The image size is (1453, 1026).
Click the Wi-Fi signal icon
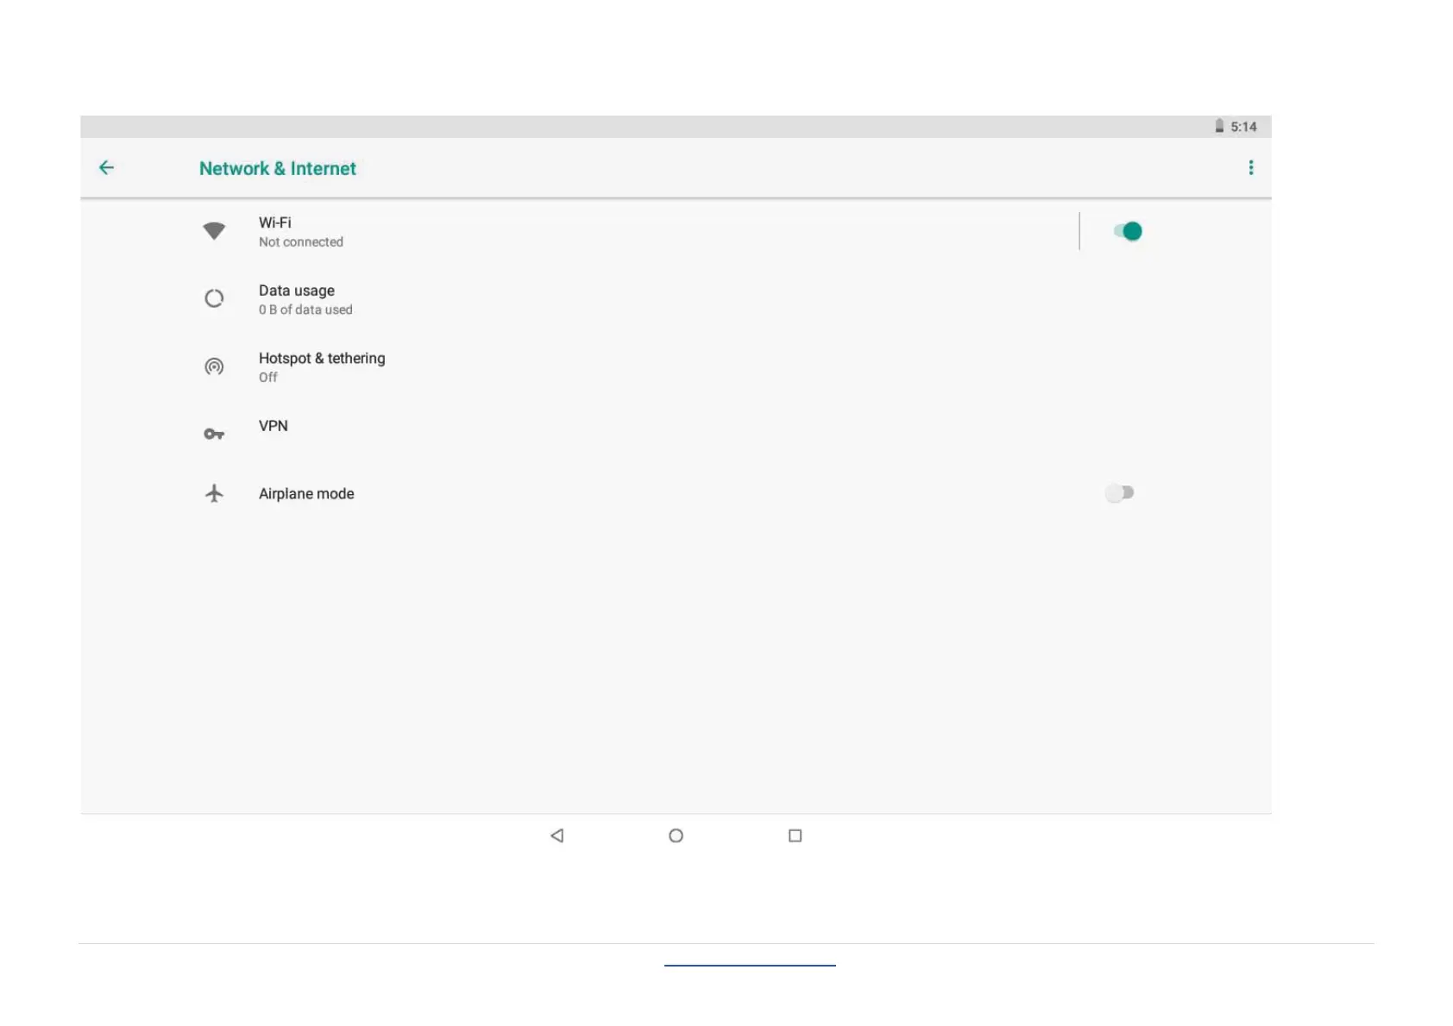click(214, 231)
